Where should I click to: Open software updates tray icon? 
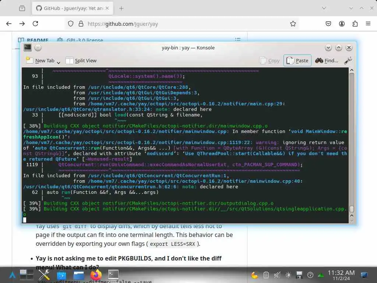click(310, 275)
